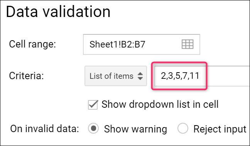Click empty space right of 2,3,5,7,11

(x=228, y=76)
